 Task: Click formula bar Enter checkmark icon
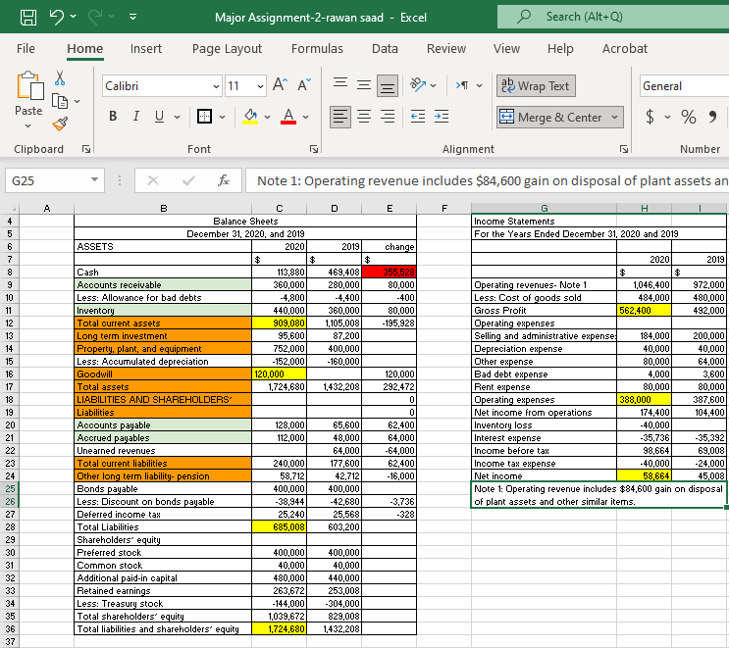(x=188, y=180)
